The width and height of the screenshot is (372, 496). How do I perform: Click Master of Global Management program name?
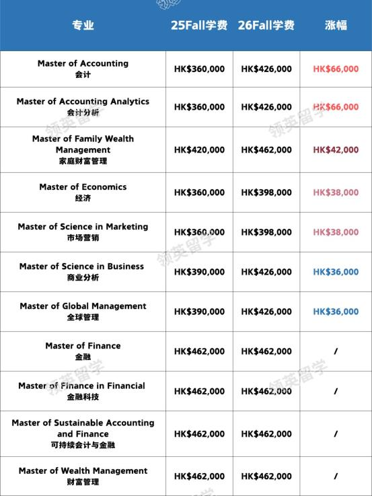point(83,312)
